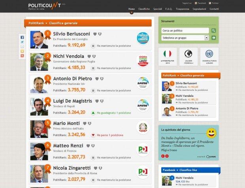Share page via left Twitter icon
This screenshot has height=188, width=245.
click(x=22, y=42)
